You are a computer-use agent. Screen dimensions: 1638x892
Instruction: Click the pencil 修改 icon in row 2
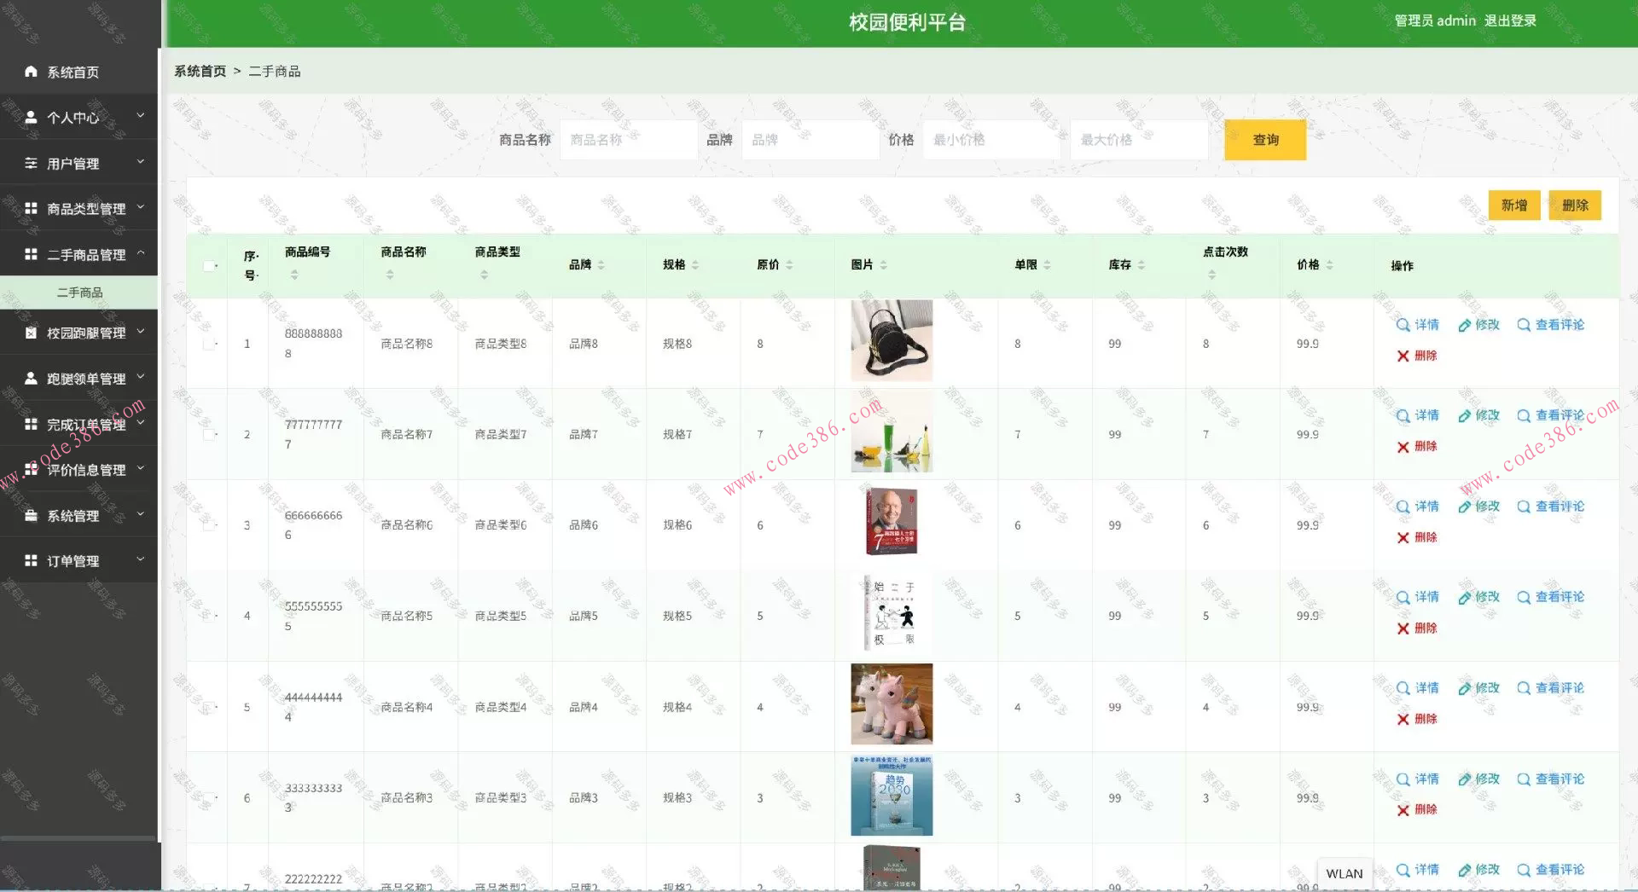pyautogui.click(x=1464, y=416)
